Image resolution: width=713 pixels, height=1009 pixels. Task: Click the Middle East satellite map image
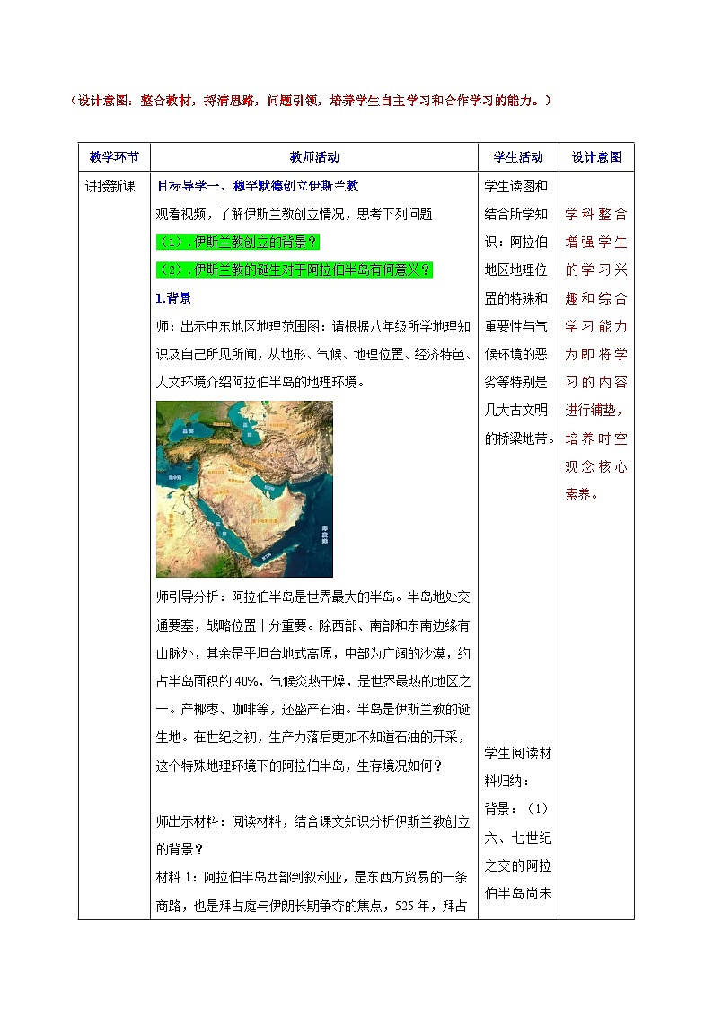pos(244,488)
